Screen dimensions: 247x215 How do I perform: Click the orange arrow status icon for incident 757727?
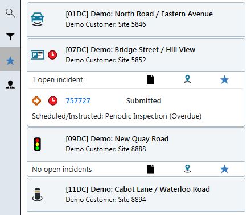(36, 101)
